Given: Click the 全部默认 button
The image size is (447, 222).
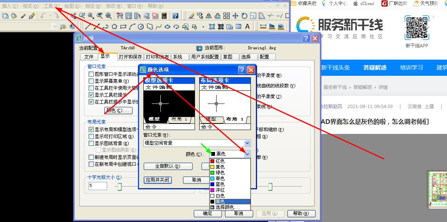Looking at the screenshot, I should tap(168, 166).
